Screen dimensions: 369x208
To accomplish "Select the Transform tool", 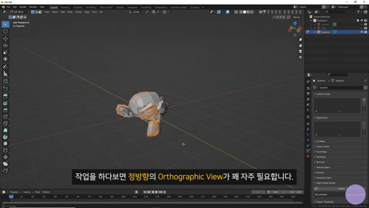I will [x=5, y=59].
